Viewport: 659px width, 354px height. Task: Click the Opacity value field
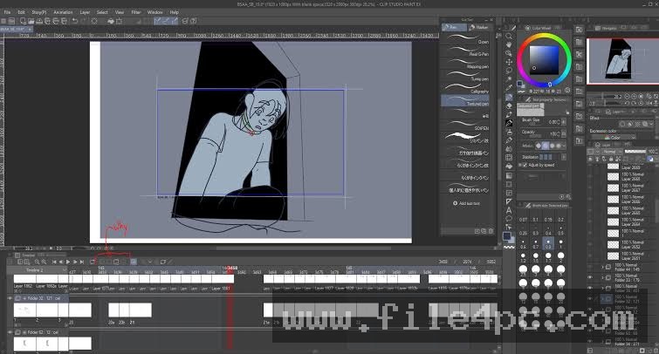pyautogui.click(x=554, y=134)
